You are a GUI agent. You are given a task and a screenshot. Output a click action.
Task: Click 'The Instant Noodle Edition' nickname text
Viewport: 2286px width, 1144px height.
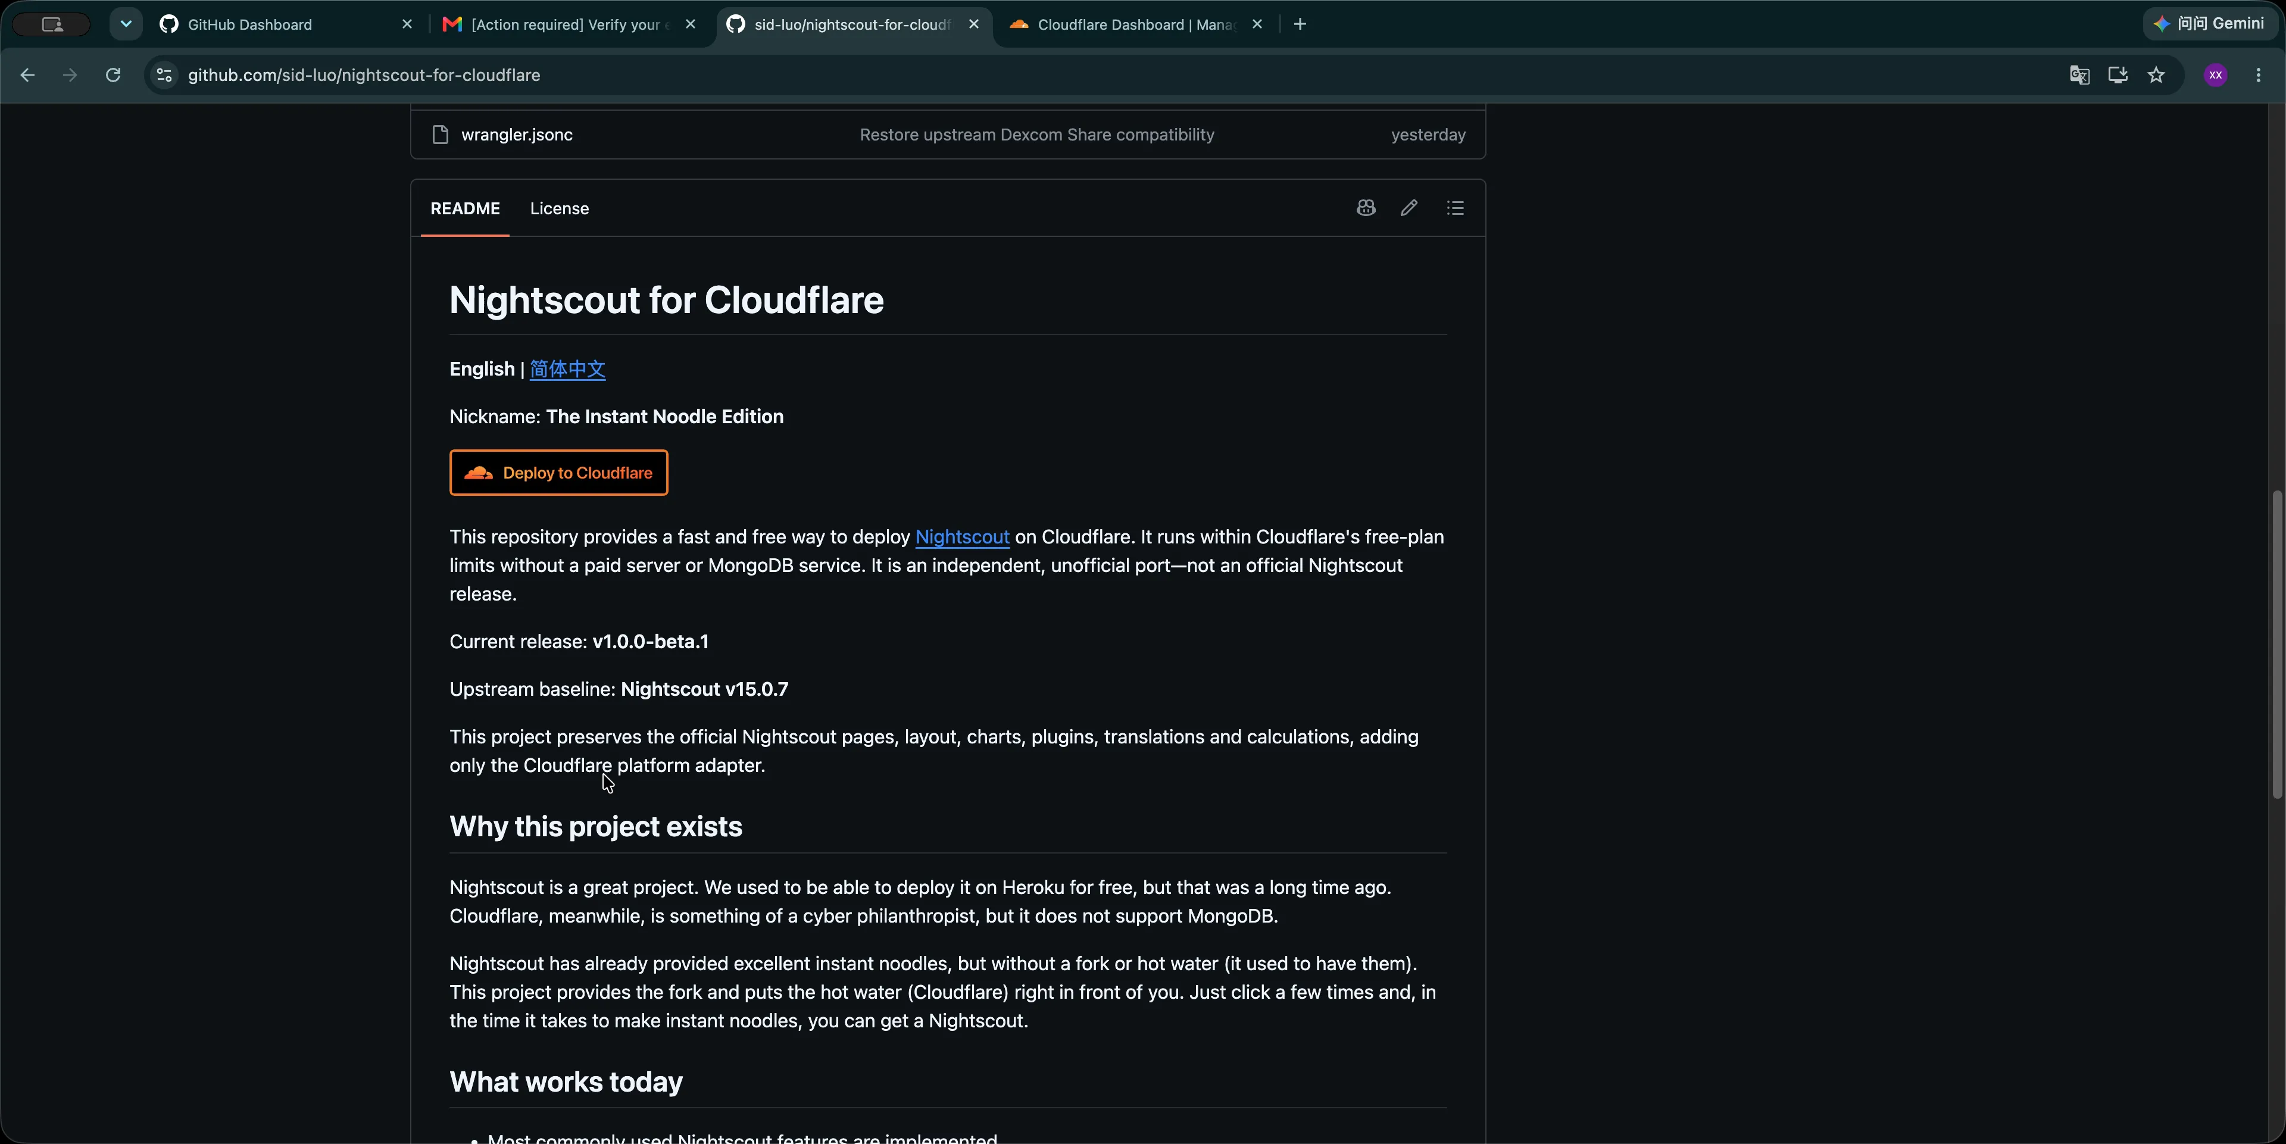click(x=665, y=417)
